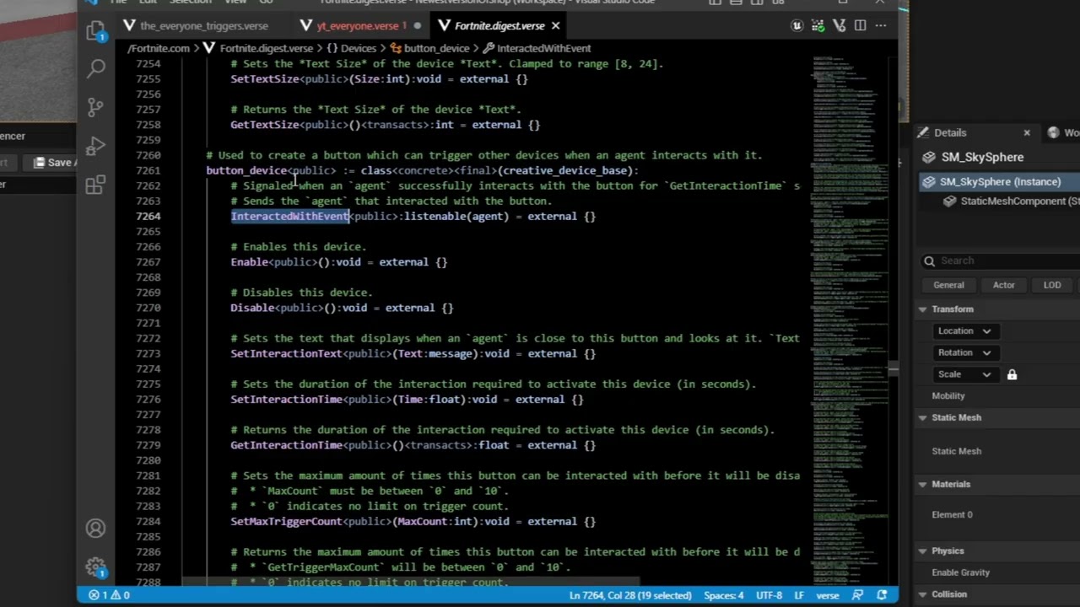This screenshot has width=1080, height=607.
Task: Click the editor minimap
Action: tap(848, 320)
